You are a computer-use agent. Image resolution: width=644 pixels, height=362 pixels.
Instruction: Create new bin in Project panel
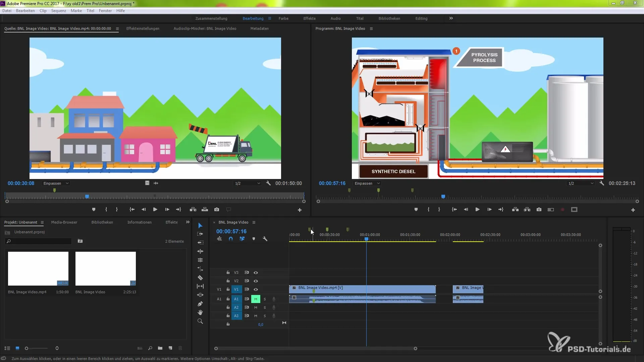click(160, 348)
